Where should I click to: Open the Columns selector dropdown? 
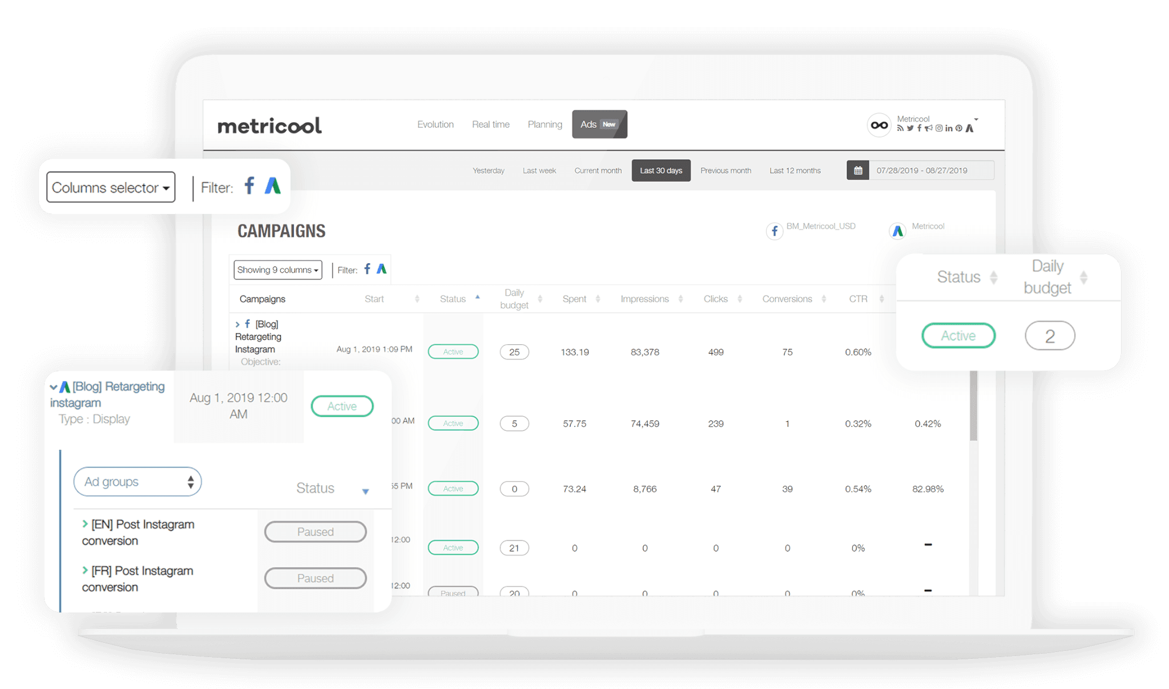click(x=111, y=187)
